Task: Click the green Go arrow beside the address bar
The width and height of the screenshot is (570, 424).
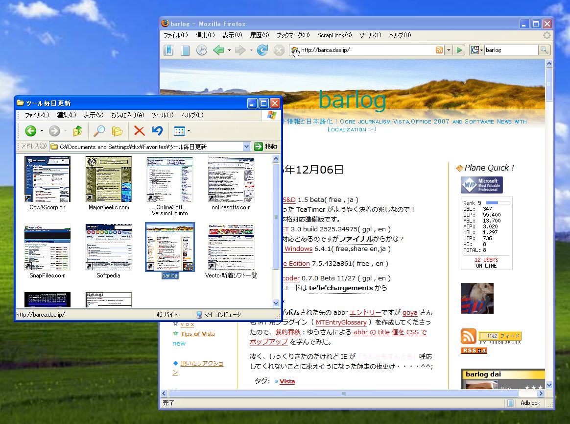Action: tap(459, 50)
